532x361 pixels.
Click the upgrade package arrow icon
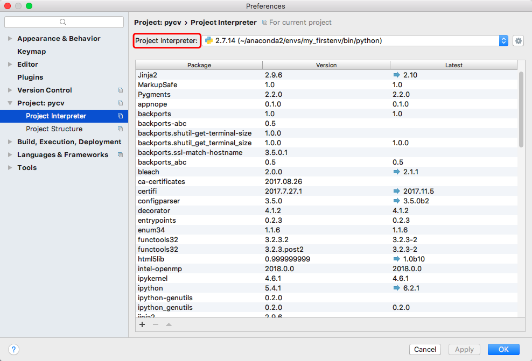tap(169, 324)
